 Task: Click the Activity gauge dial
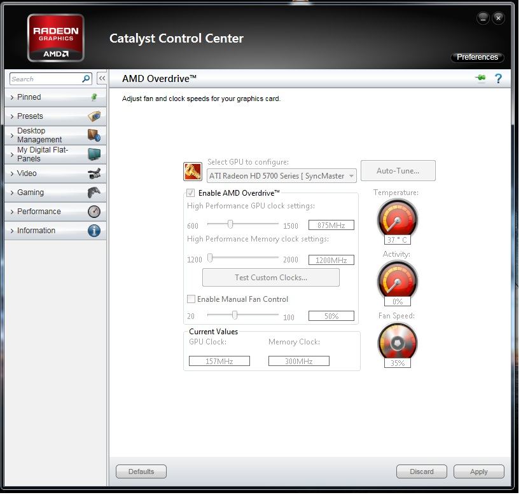click(x=398, y=280)
